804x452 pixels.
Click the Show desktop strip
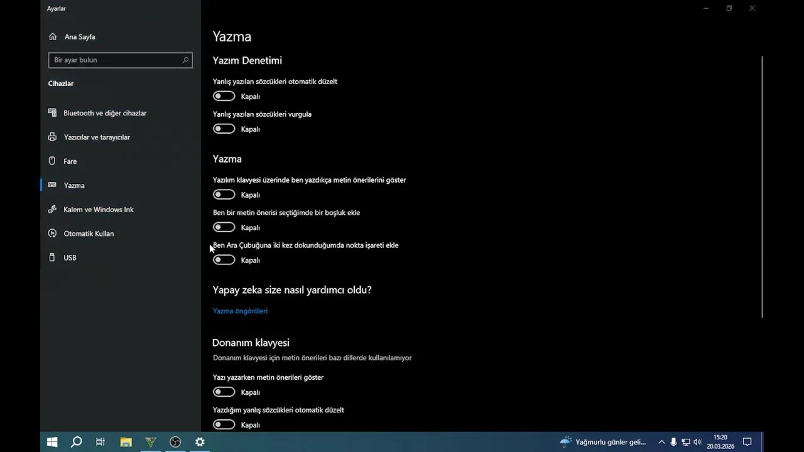[763, 442]
